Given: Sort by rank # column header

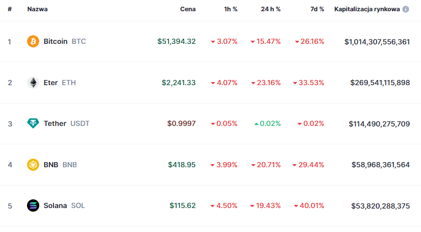Looking at the screenshot, I should tap(10, 9).
